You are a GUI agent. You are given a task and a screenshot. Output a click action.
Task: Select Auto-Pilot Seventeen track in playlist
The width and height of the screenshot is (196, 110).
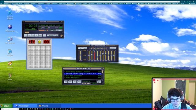click(x=82, y=76)
